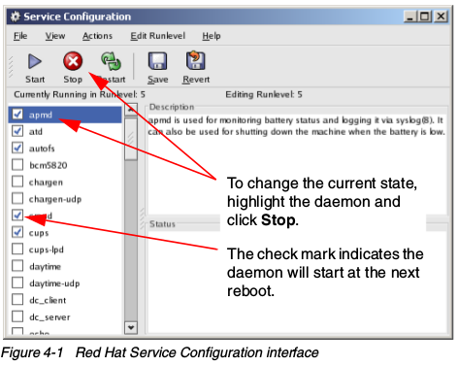Revert changes using the Revert icon

tap(195, 60)
